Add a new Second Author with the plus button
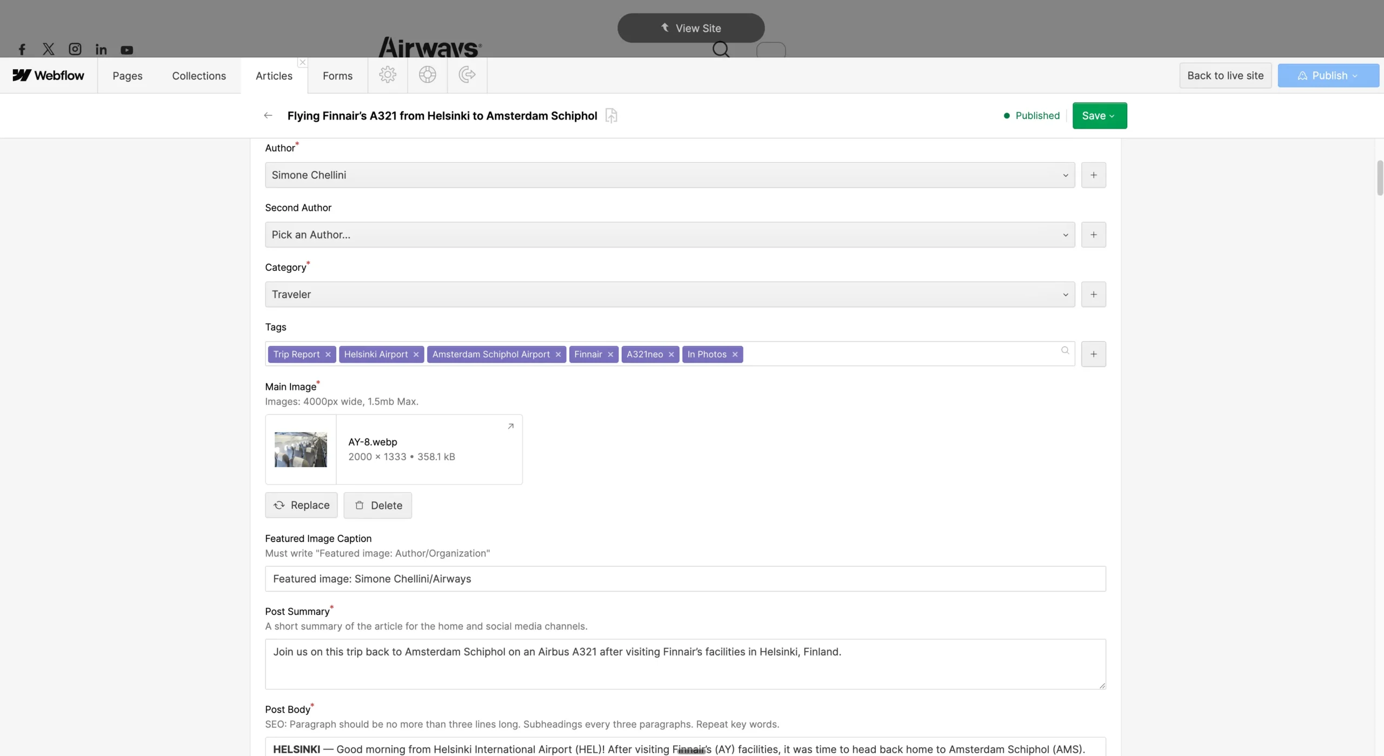The width and height of the screenshot is (1384, 756). (x=1093, y=235)
